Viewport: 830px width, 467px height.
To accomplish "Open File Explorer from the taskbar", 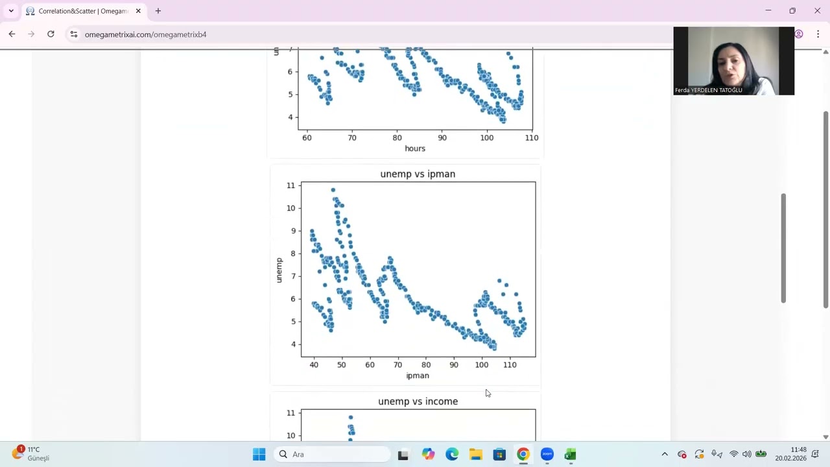I will (476, 454).
